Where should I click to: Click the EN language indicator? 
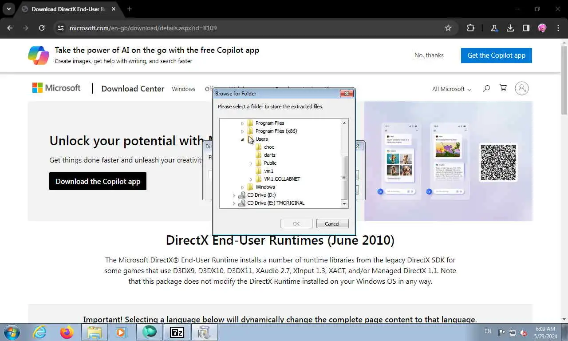click(x=488, y=331)
